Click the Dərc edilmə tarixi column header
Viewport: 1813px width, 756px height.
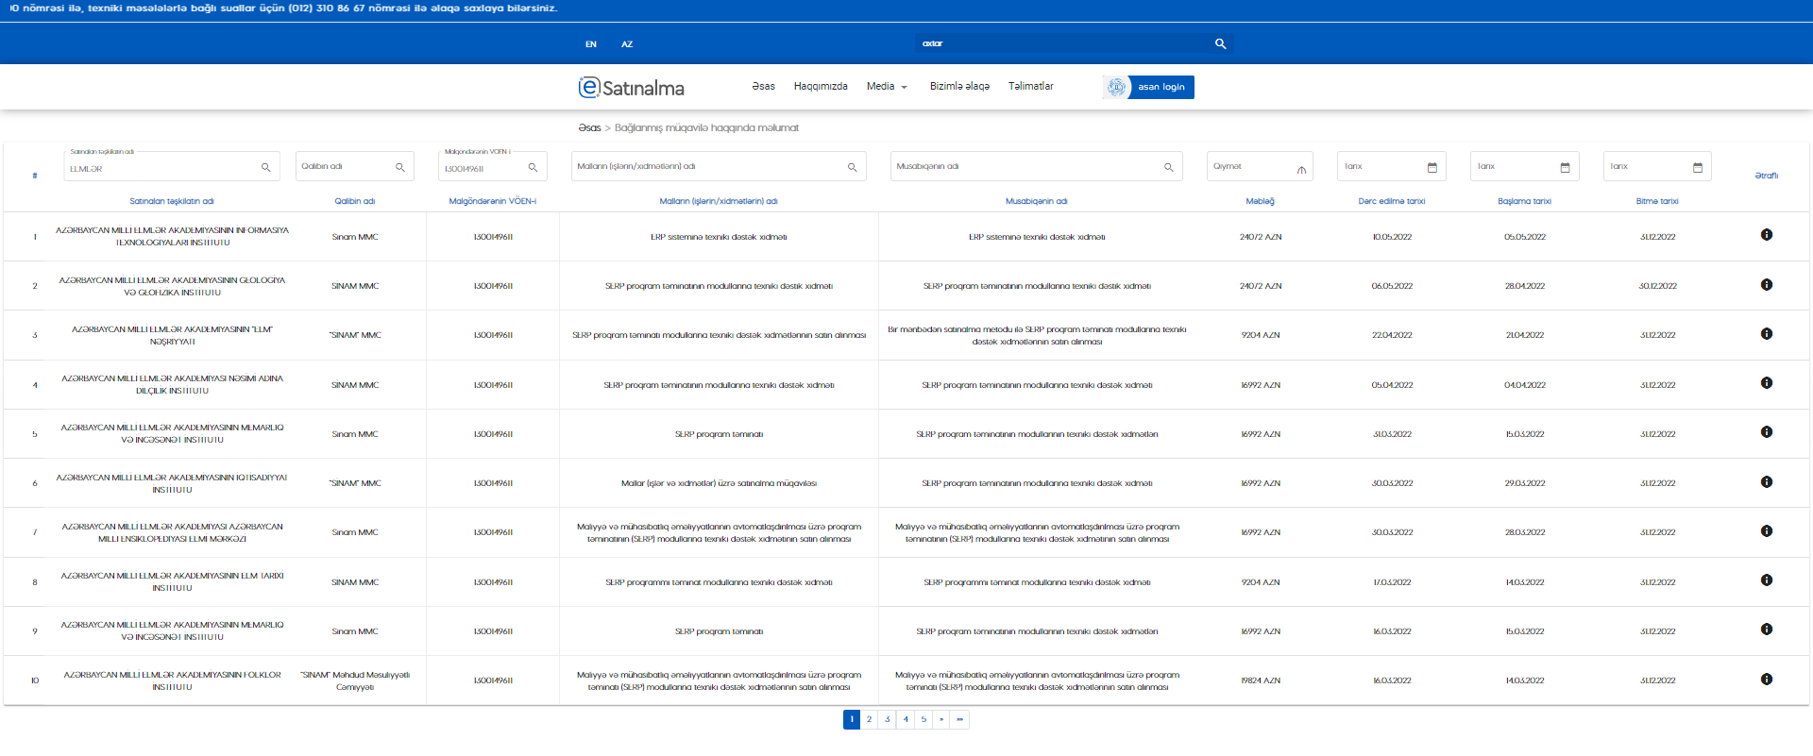click(1392, 201)
